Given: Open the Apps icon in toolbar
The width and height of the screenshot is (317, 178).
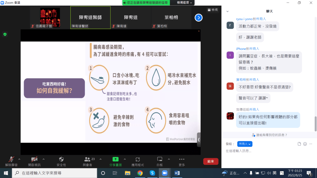Looking at the screenshot, I should (137, 159).
